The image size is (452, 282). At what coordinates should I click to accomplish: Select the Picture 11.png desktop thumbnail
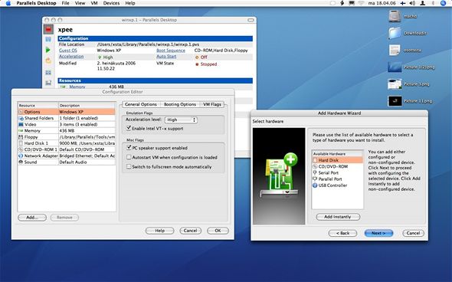395,101
